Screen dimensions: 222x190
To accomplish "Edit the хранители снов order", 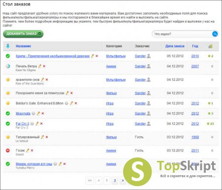I will pyautogui.click(x=42, y=79).
